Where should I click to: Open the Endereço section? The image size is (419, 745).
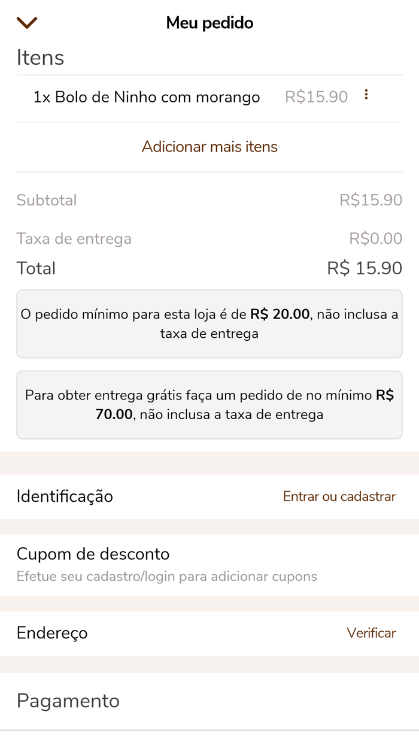[x=52, y=633]
